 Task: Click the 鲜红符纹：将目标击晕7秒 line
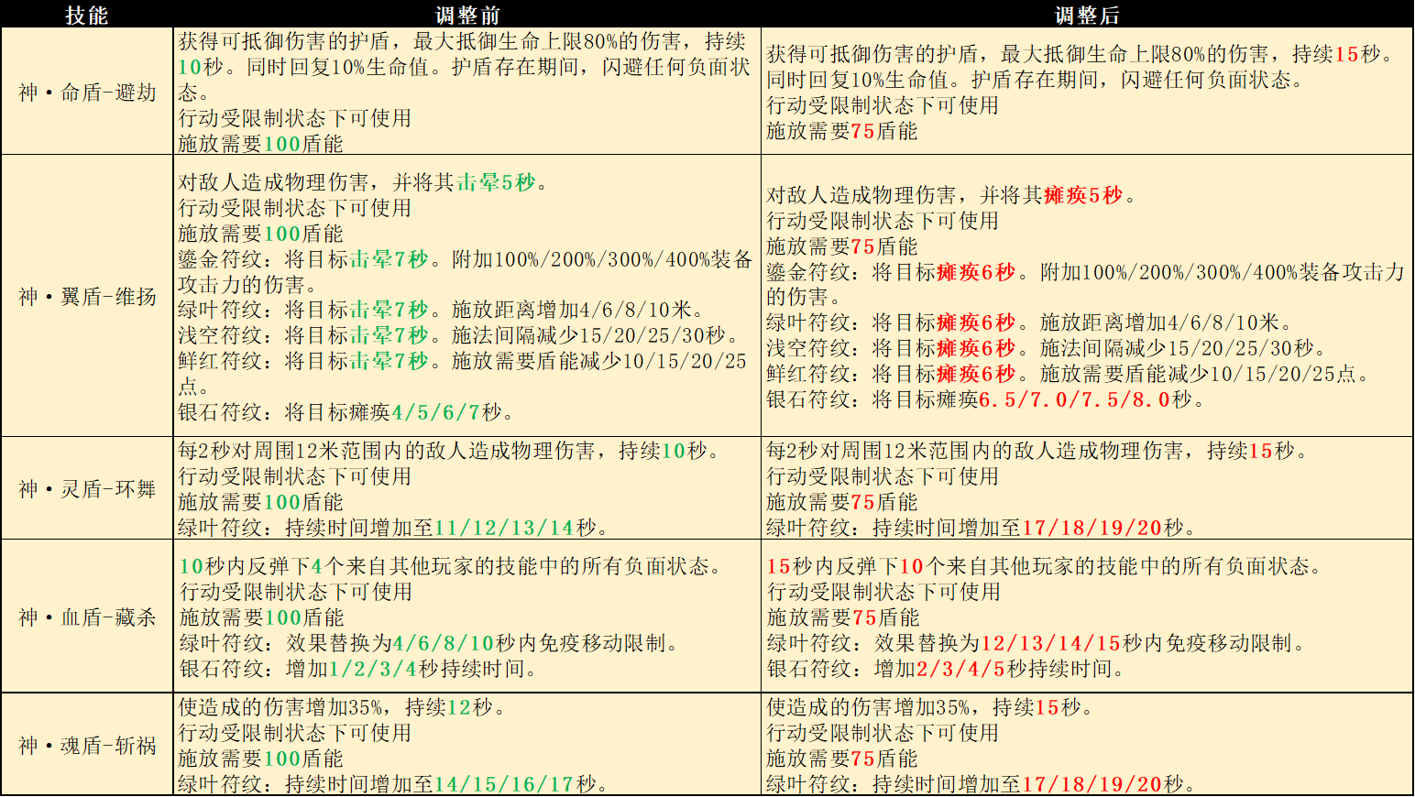point(463,374)
